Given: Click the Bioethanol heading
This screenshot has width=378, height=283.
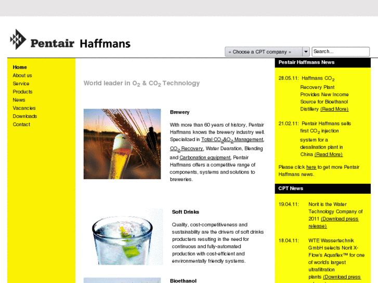Looking at the screenshot, I should [183, 280].
